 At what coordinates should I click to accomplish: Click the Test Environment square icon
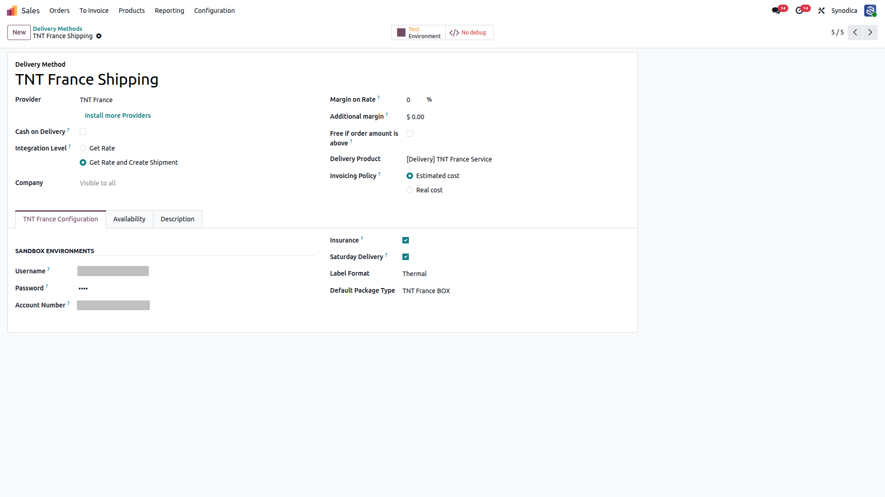tap(401, 33)
